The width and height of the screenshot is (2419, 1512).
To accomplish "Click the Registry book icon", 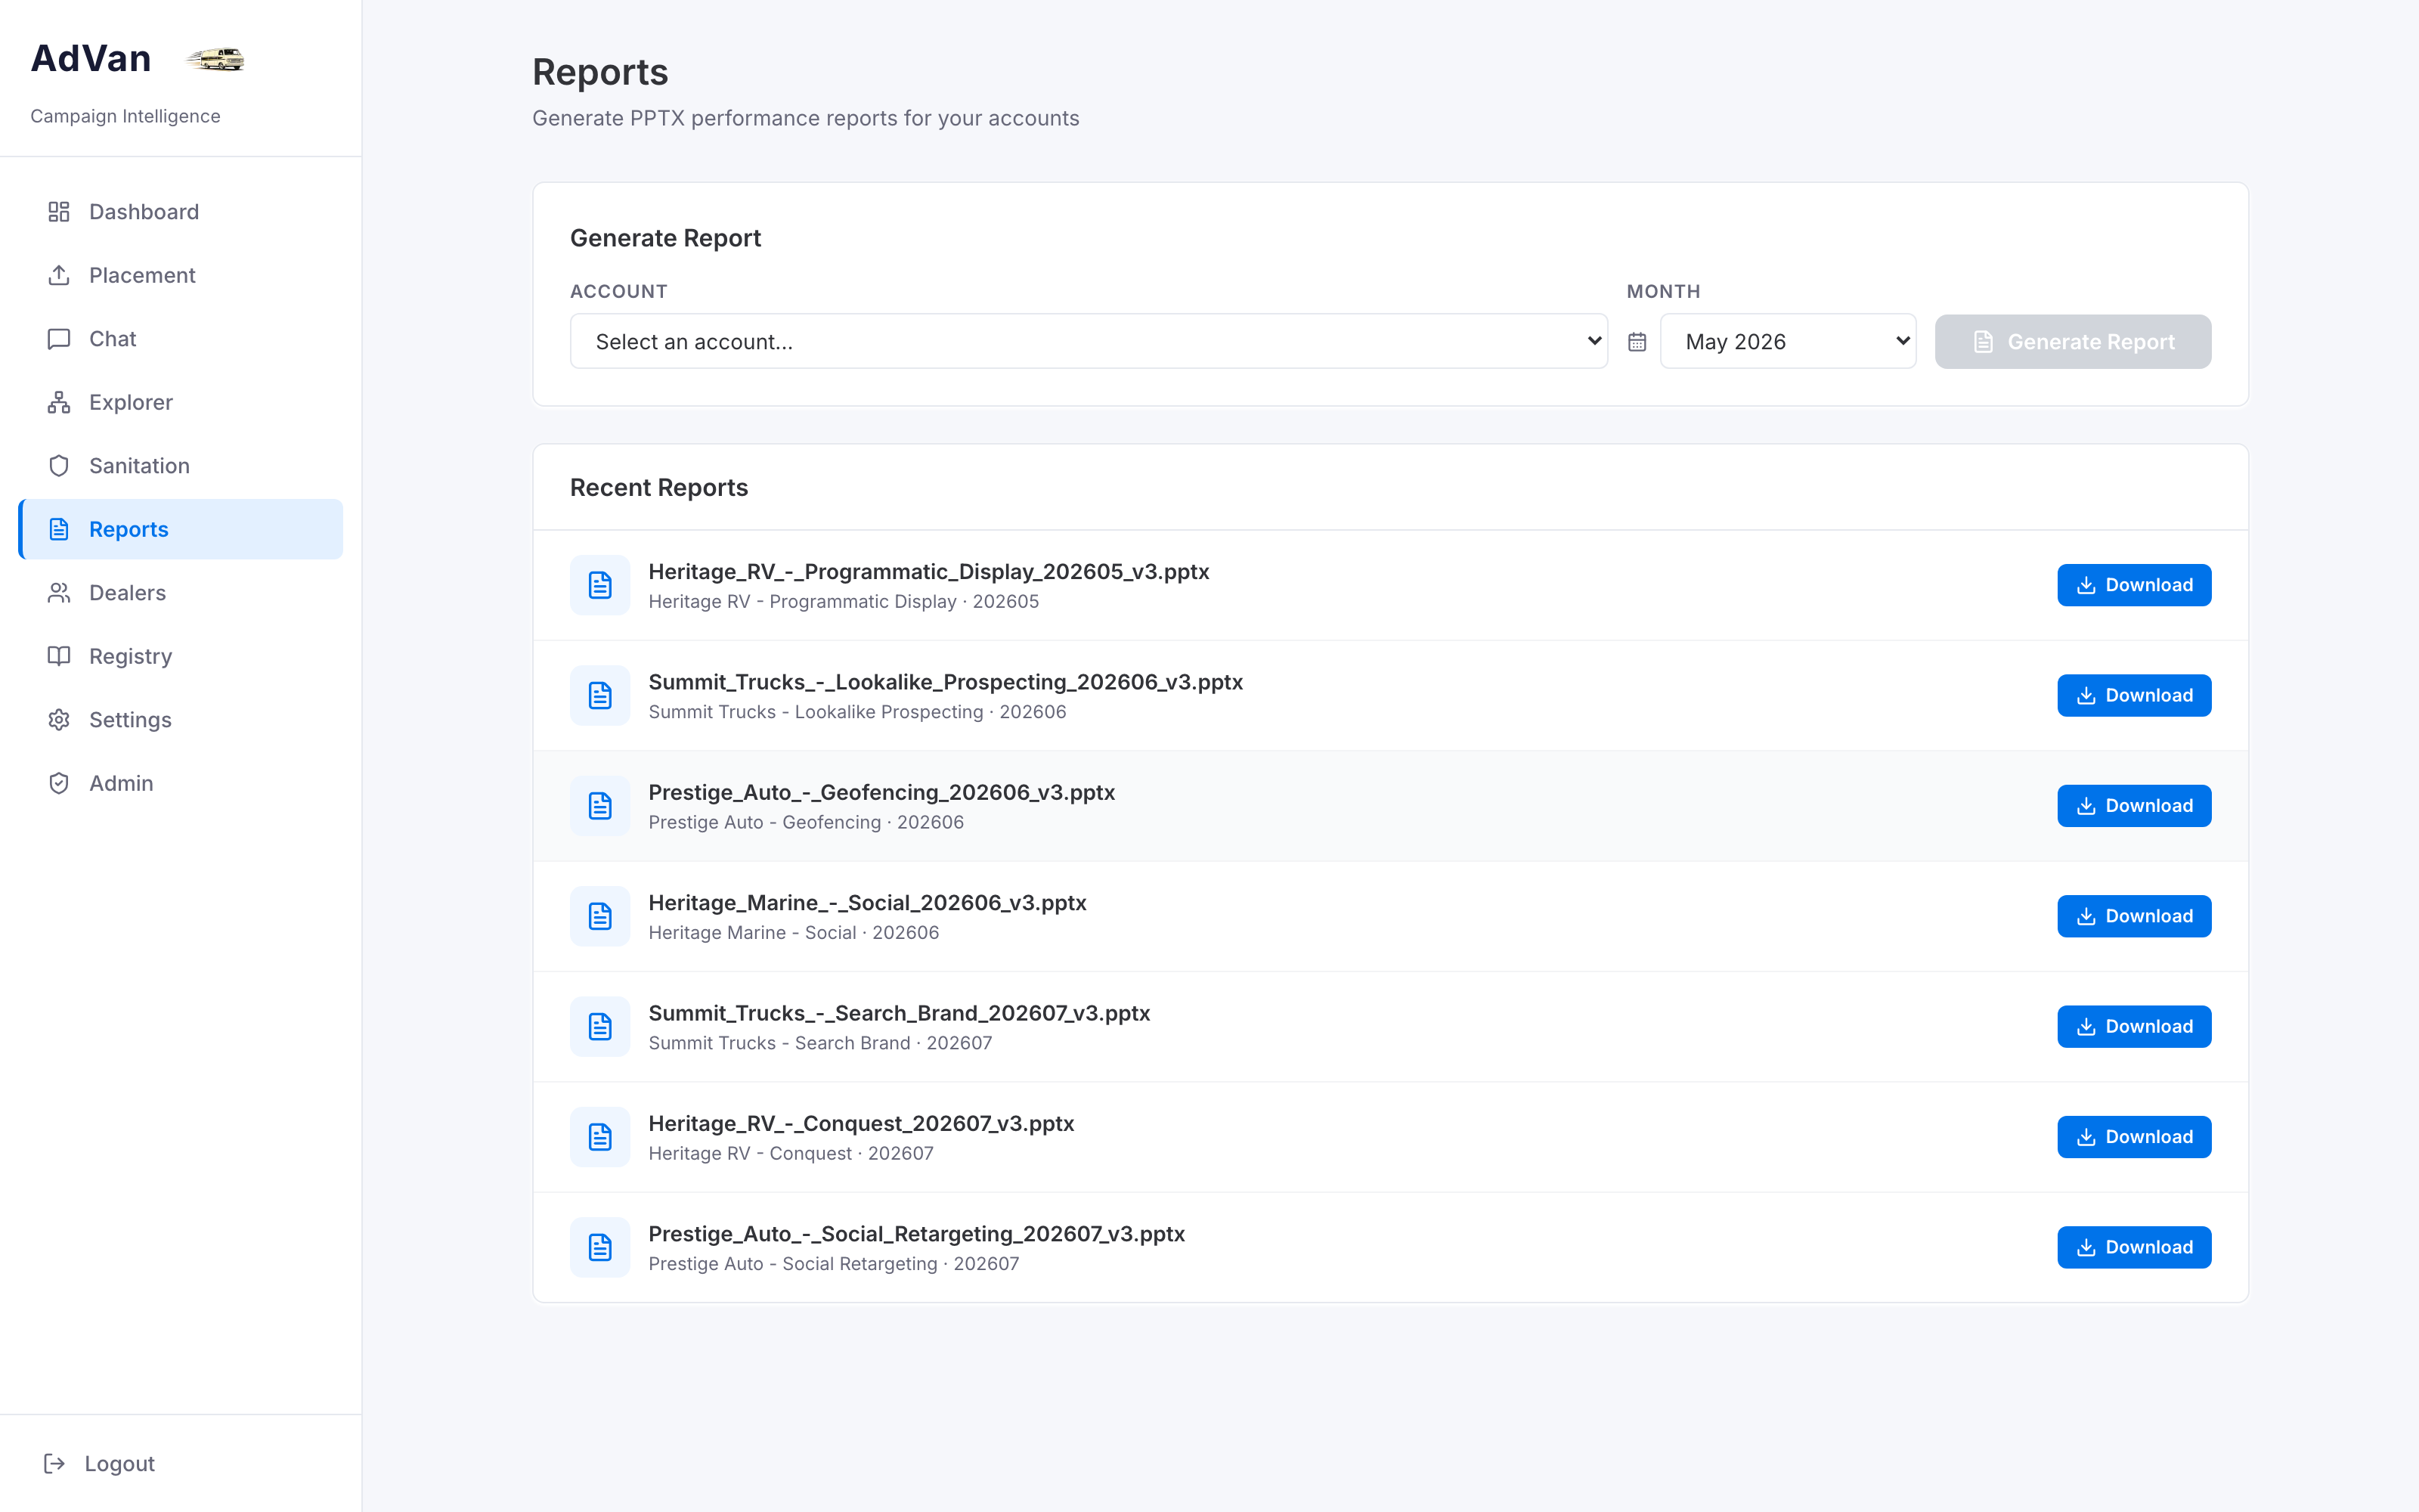I will coord(59,656).
